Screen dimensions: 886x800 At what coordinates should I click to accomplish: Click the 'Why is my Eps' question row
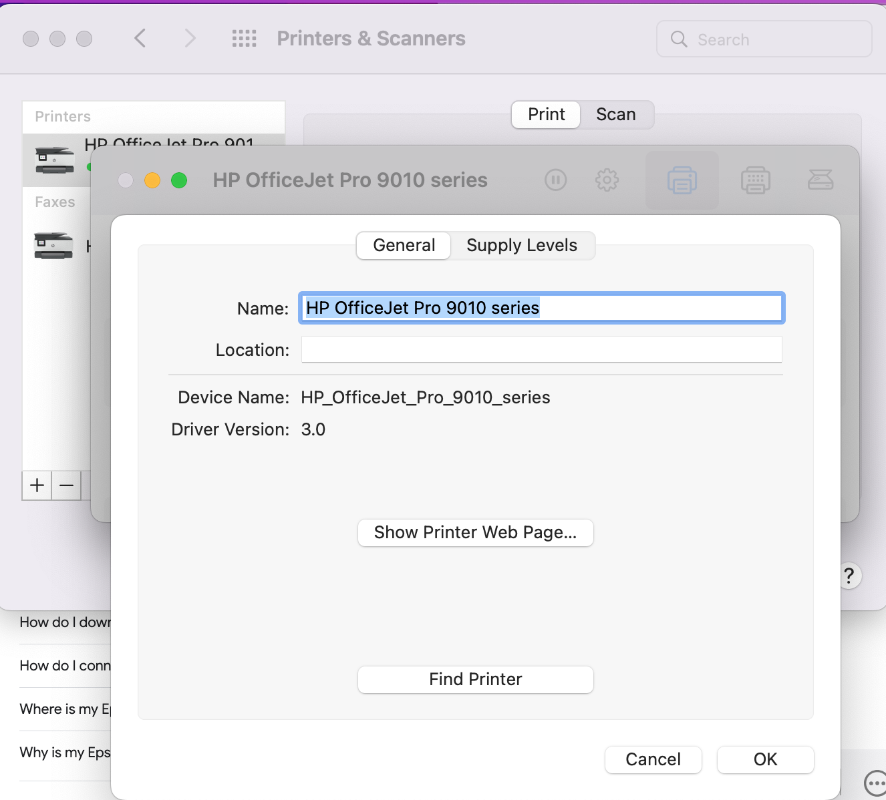[x=65, y=753]
